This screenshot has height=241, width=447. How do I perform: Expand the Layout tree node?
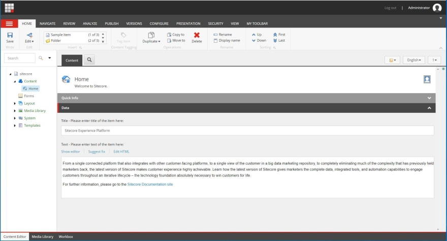coord(15,103)
